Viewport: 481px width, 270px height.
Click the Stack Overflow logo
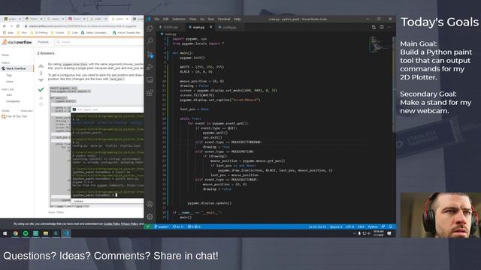click(17, 42)
